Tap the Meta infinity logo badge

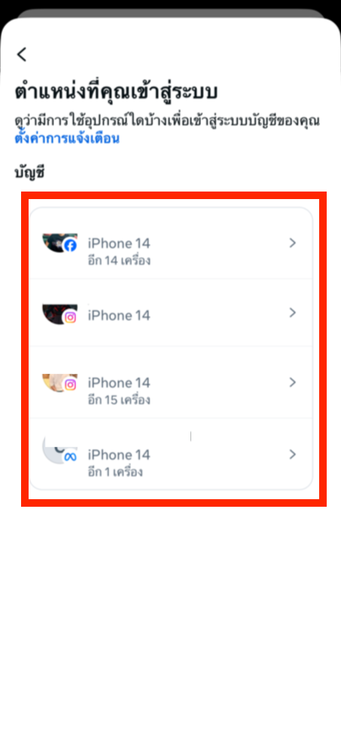coord(70,457)
